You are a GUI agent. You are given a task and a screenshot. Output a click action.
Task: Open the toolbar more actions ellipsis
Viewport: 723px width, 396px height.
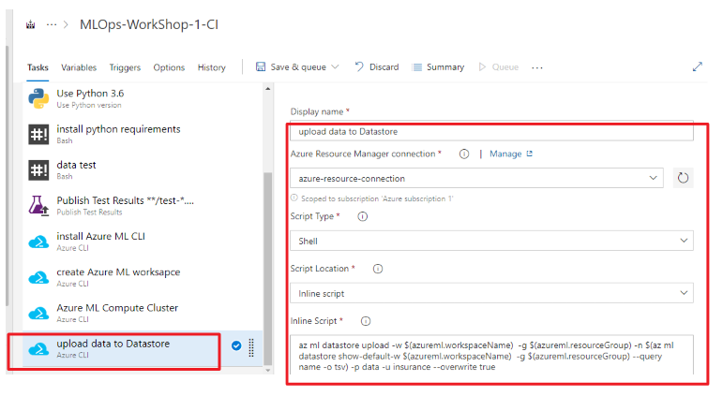537,67
